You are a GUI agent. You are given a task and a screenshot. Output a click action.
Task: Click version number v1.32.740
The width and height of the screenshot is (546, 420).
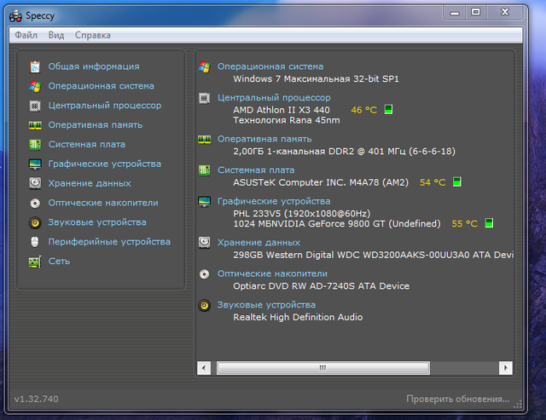point(36,399)
